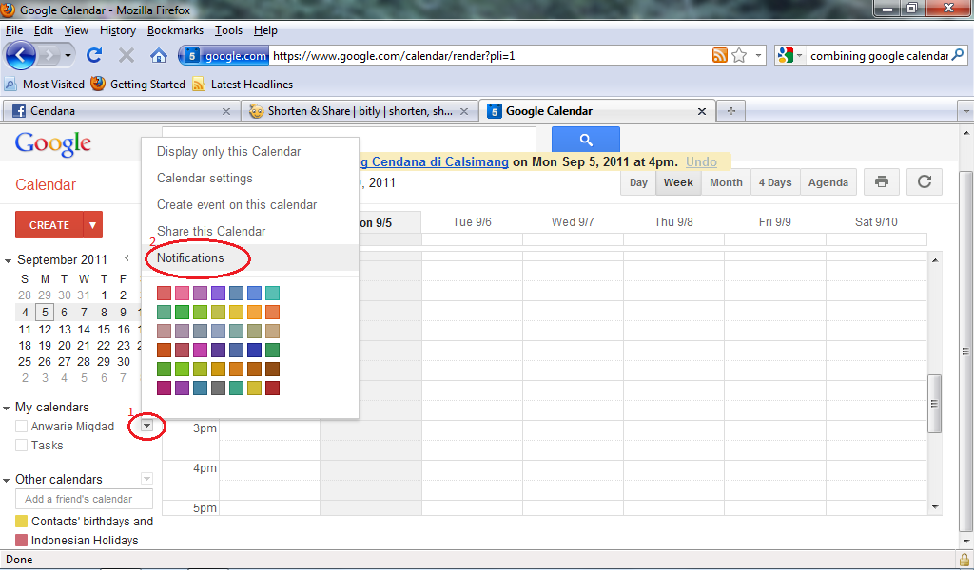974x570 pixels.
Task: Open back history dropdown arrow
Action: (x=68, y=56)
